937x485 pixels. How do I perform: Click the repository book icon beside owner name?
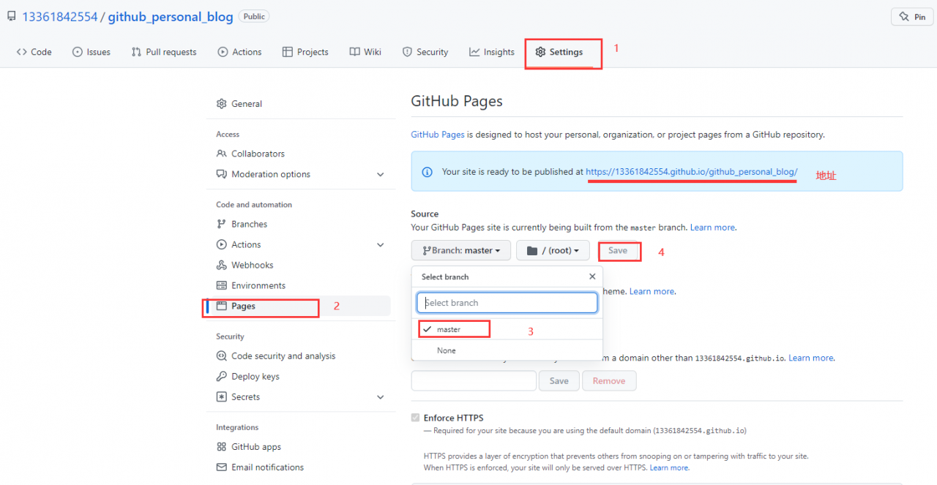pyautogui.click(x=12, y=17)
